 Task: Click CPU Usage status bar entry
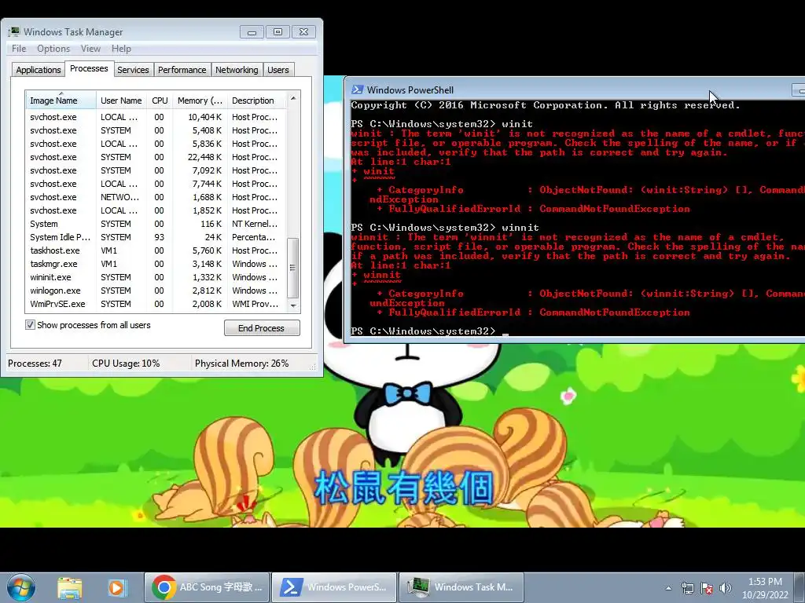(x=126, y=364)
